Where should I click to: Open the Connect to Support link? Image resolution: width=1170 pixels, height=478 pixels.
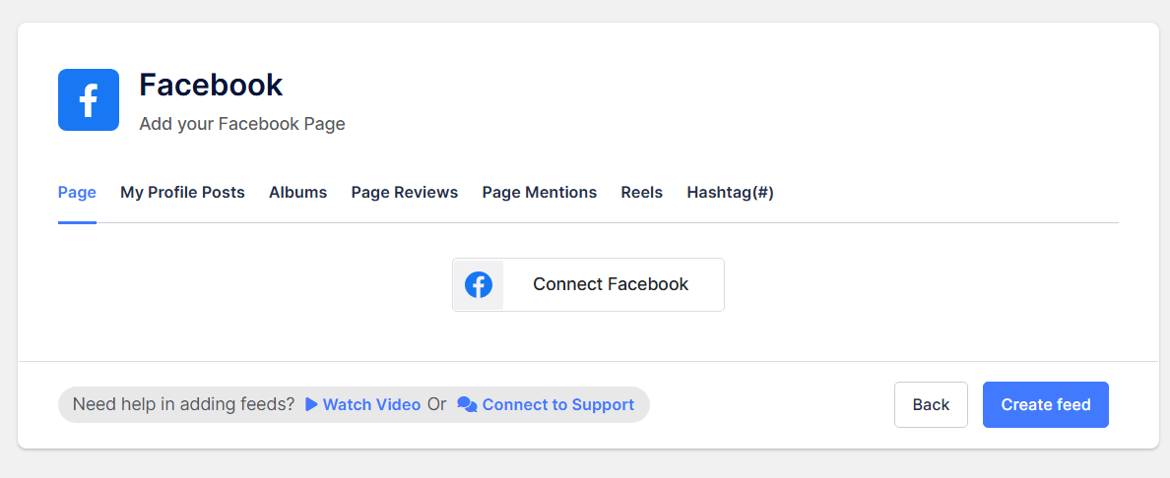[558, 405]
